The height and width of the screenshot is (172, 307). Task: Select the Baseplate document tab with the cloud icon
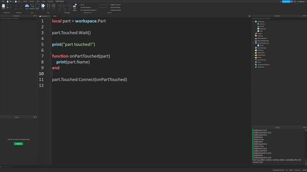click(44, 16)
